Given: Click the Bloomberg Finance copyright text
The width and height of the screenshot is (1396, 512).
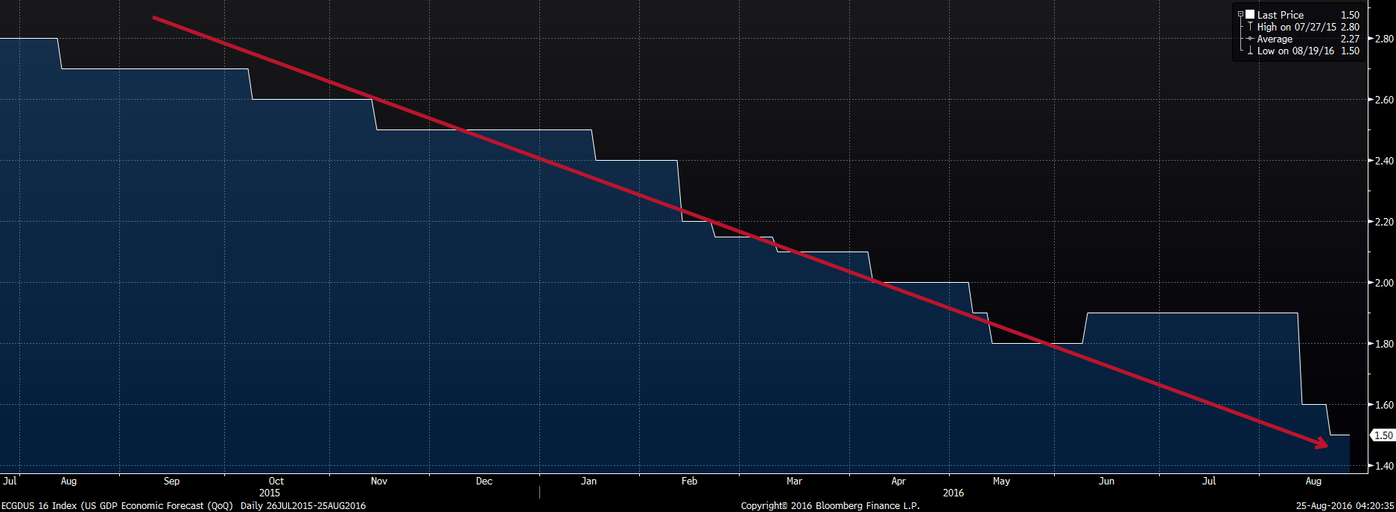Looking at the screenshot, I should coord(830,505).
